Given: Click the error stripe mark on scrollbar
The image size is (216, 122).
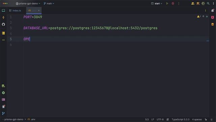Looking at the screenshot, I should [208, 41].
